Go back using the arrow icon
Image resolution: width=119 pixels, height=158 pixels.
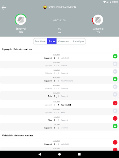coord(4,7)
